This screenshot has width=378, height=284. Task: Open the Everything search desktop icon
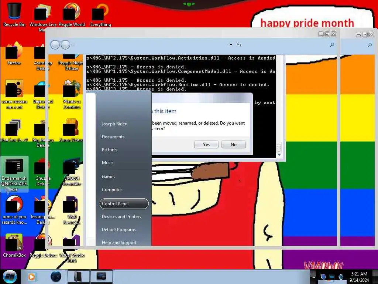pos(100,14)
